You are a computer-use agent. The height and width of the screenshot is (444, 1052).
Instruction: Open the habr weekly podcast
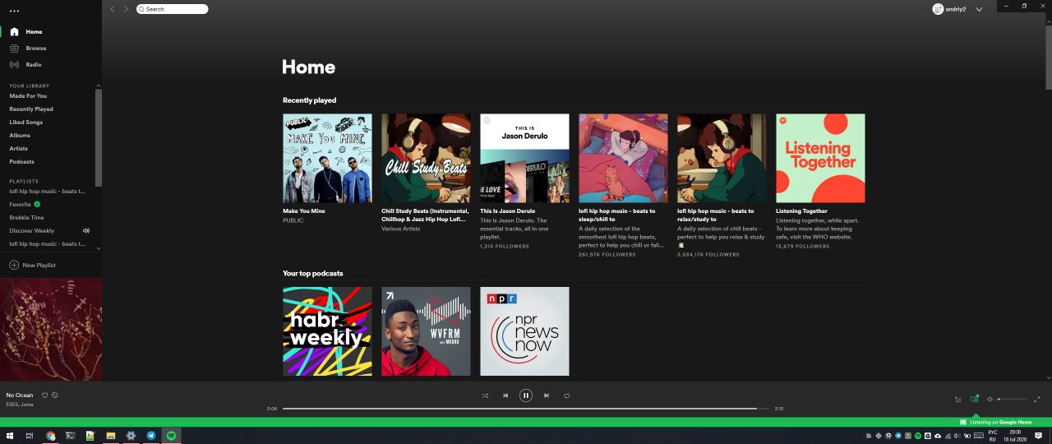(x=327, y=331)
